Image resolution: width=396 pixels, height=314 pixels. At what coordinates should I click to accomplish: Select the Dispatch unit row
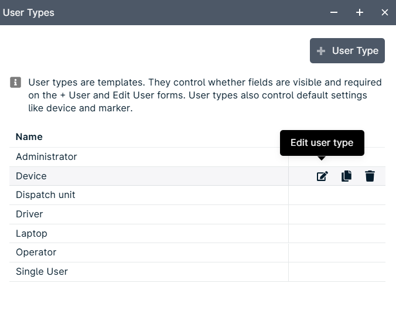point(197,195)
